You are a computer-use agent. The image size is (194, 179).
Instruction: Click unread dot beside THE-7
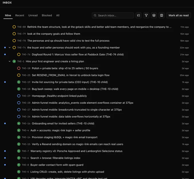point(5,151)
